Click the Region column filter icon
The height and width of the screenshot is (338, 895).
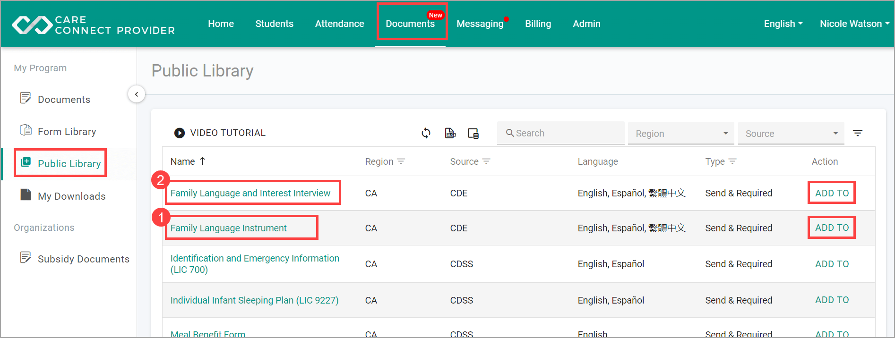pos(401,161)
